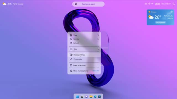Select Show more options
Image resolution: width=177 pixels, height=99 pixels.
[x=84, y=71]
